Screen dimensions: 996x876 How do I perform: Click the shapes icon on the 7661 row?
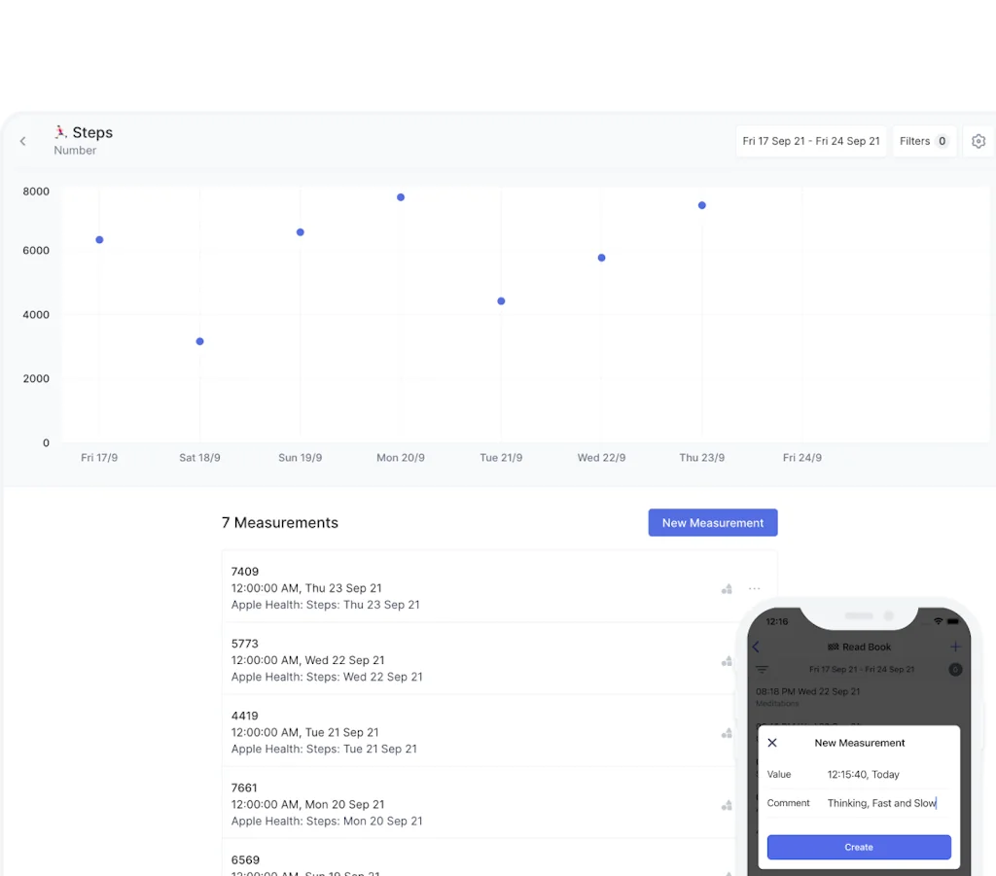click(x=727, y=805)
